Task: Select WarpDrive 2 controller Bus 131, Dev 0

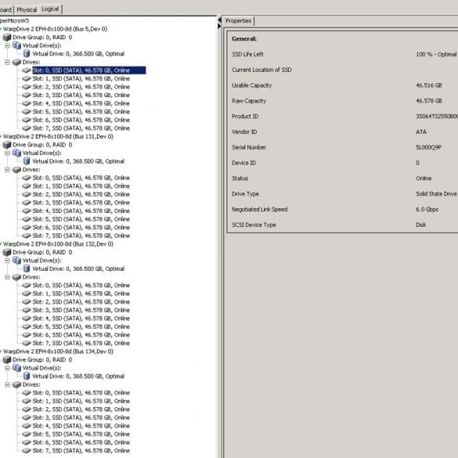Action: click(58, 137)
